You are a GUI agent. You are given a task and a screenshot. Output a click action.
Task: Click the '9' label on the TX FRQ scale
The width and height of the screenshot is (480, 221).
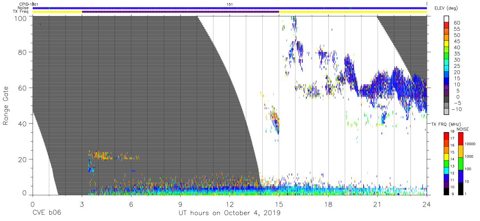453,194
